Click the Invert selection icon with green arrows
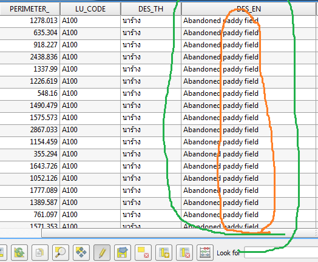The width and height of the screenshot is (318, 262). coord(19,252)
